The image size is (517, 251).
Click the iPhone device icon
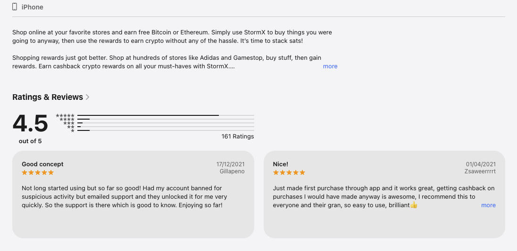tap(15, 7)
